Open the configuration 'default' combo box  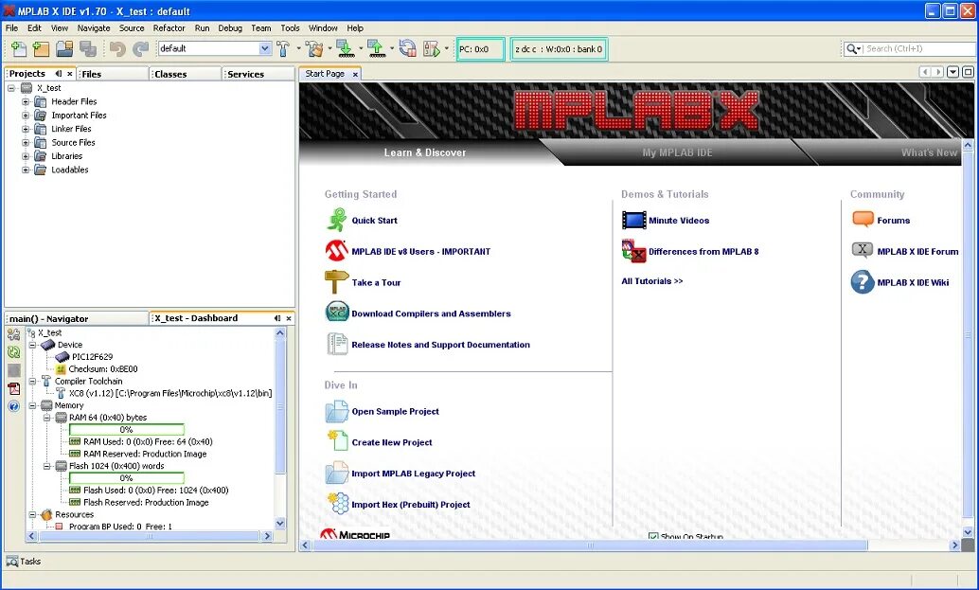pyautogui.click(x=214, y=48)
